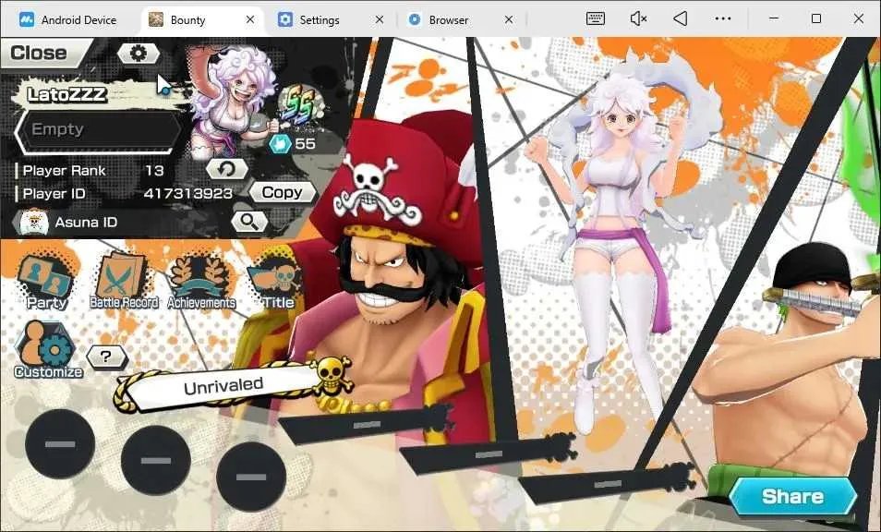Close the Settings tab

(x=380, y=19)
